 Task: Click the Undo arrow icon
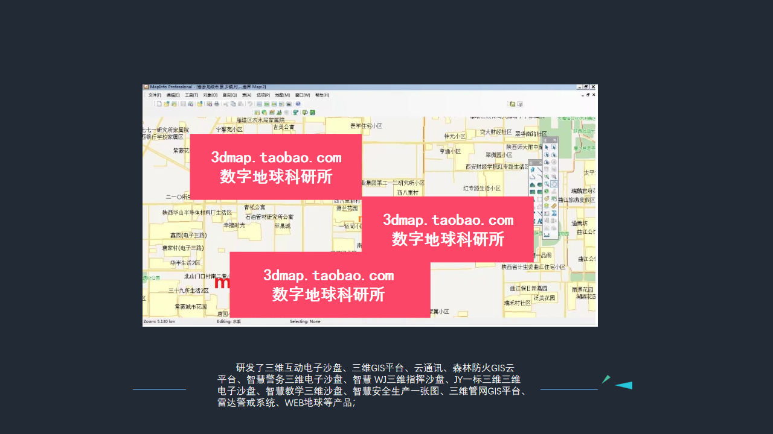point(250,104)
